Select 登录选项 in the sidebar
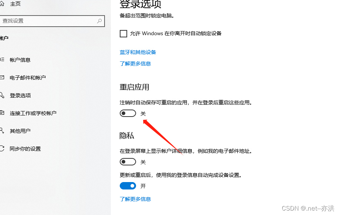The image size is (340, 215). pyautogui.click(x=20, y=95)
